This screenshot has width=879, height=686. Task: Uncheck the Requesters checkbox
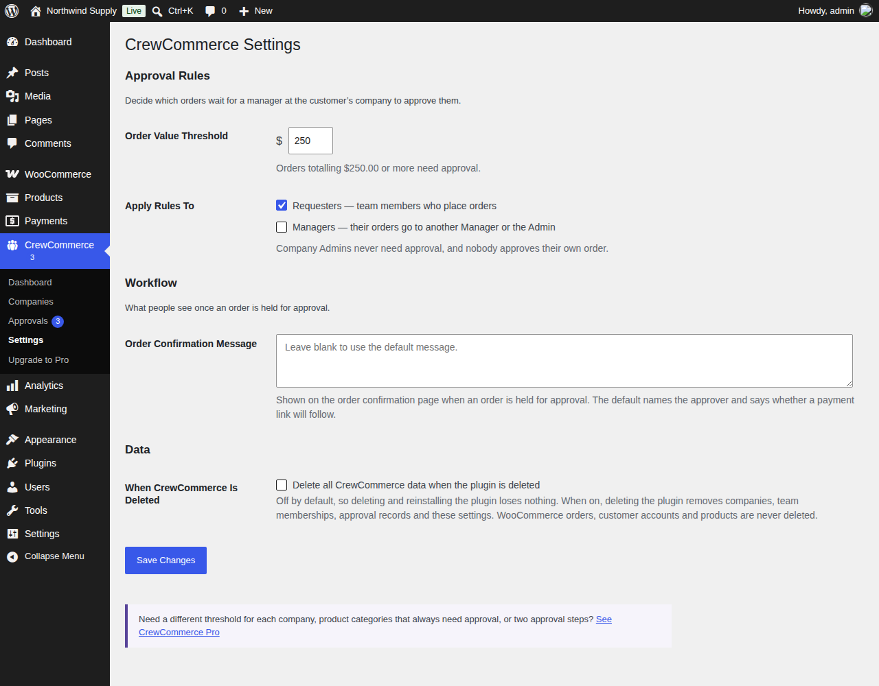coord(282,205)
